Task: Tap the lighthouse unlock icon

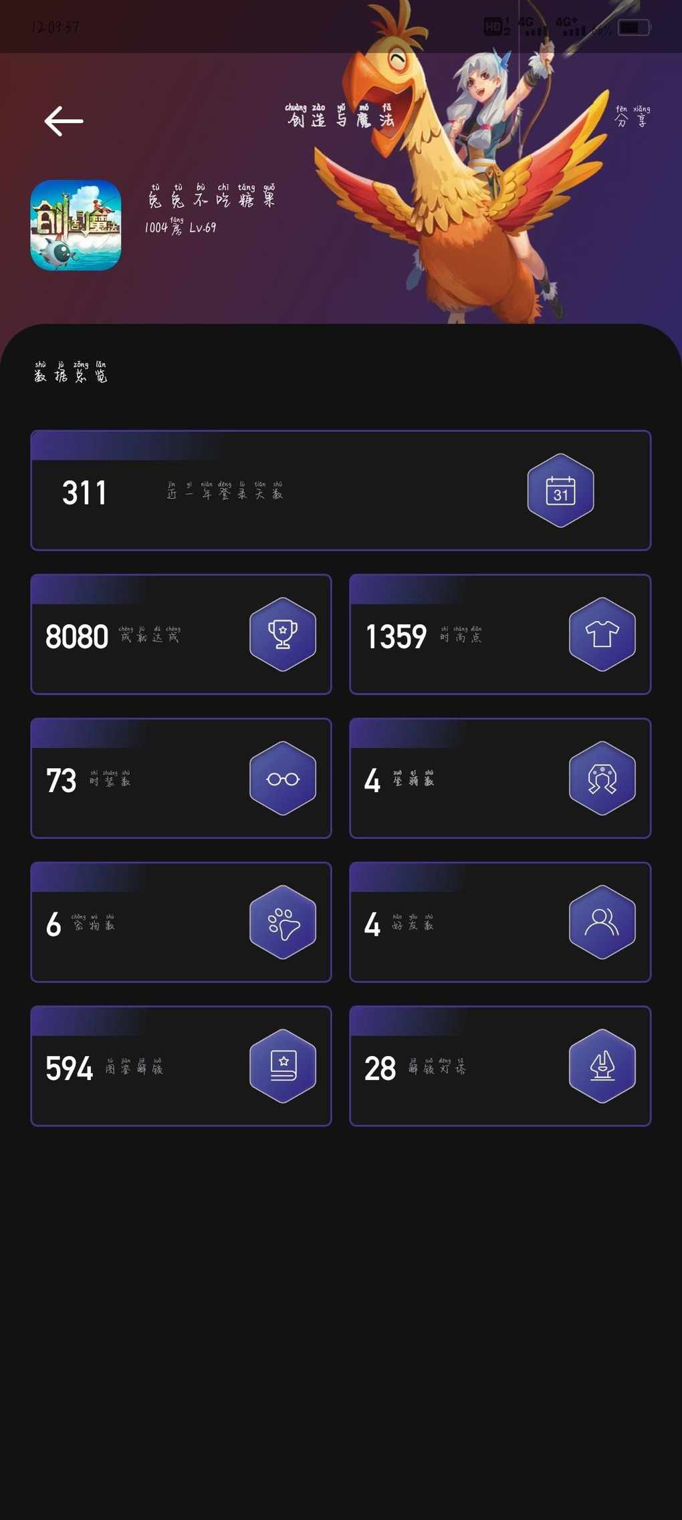Action: 602,1065
